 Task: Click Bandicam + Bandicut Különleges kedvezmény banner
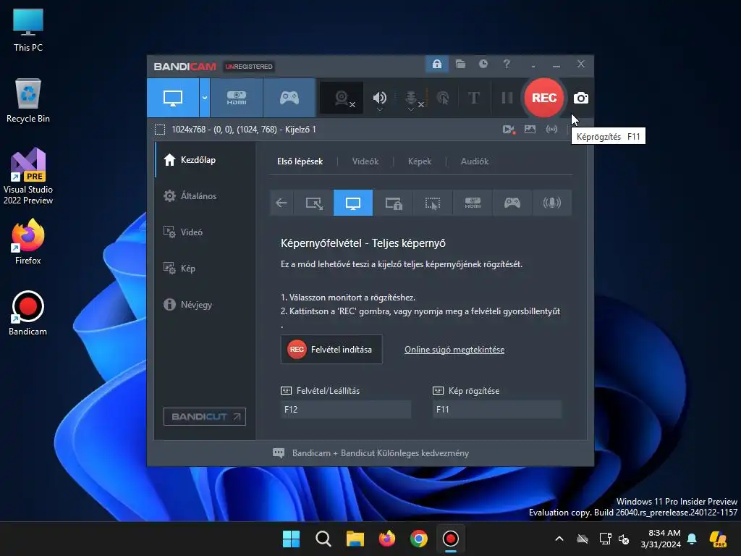coord(371,453)
